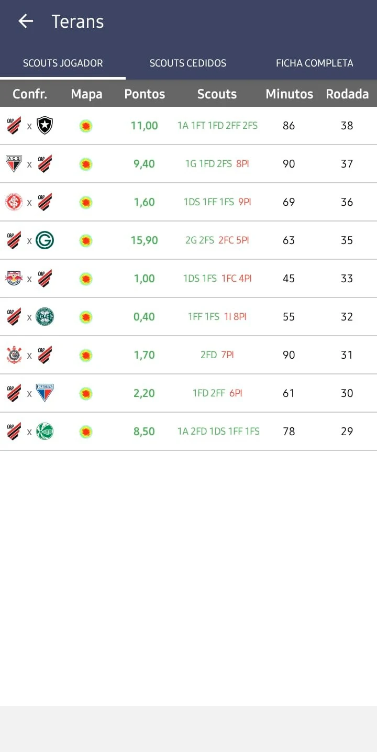The width and height of the screenshot is (377, 752).
Task: Tap the Red Bull Bragantino crest
Action: pos(14,279)
